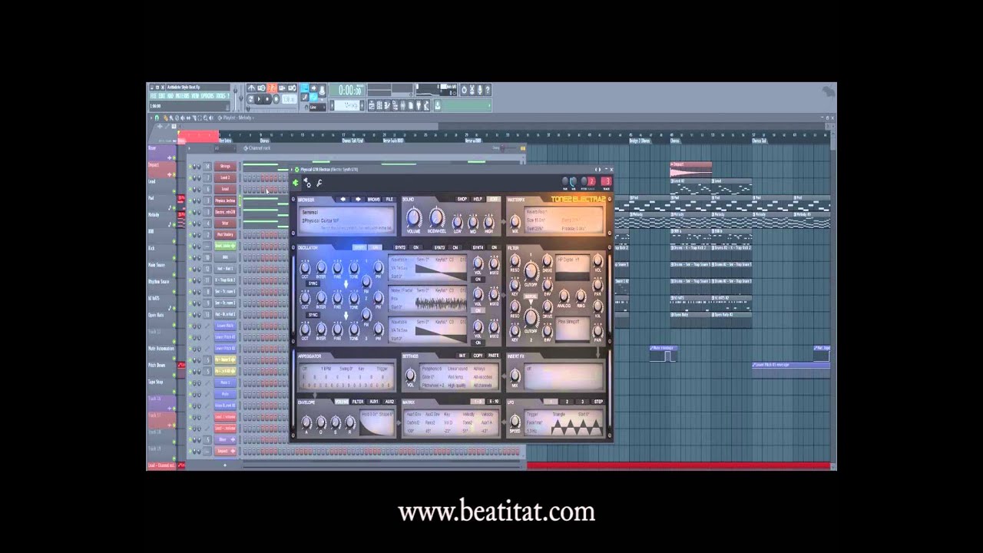983x553 pixels.
Task: Select the playlist mute tool
Action: [182, 118]
